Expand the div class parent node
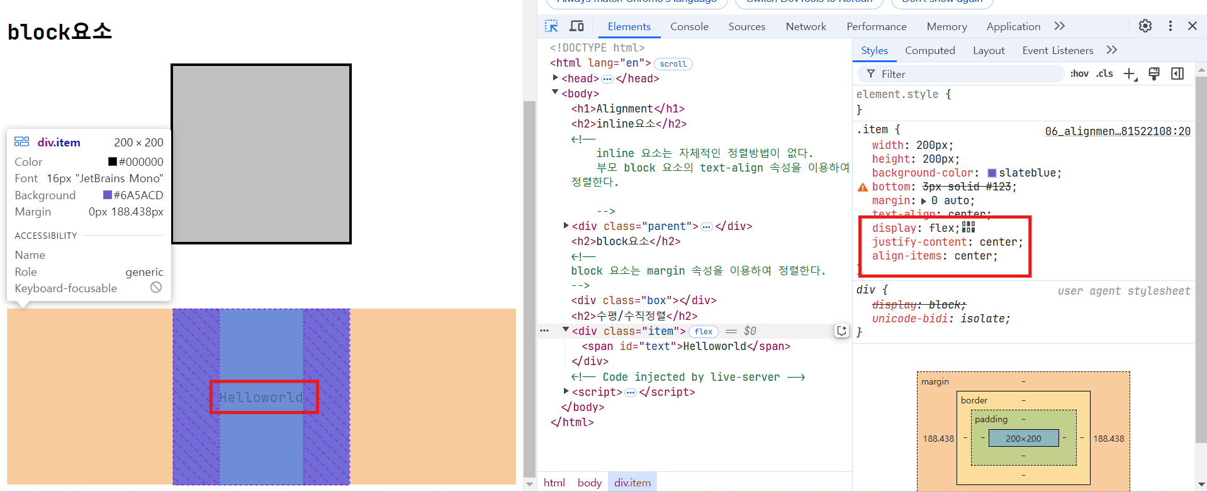Image resolution: width=1207 pixels, height=492 pixels. [566, 226]
